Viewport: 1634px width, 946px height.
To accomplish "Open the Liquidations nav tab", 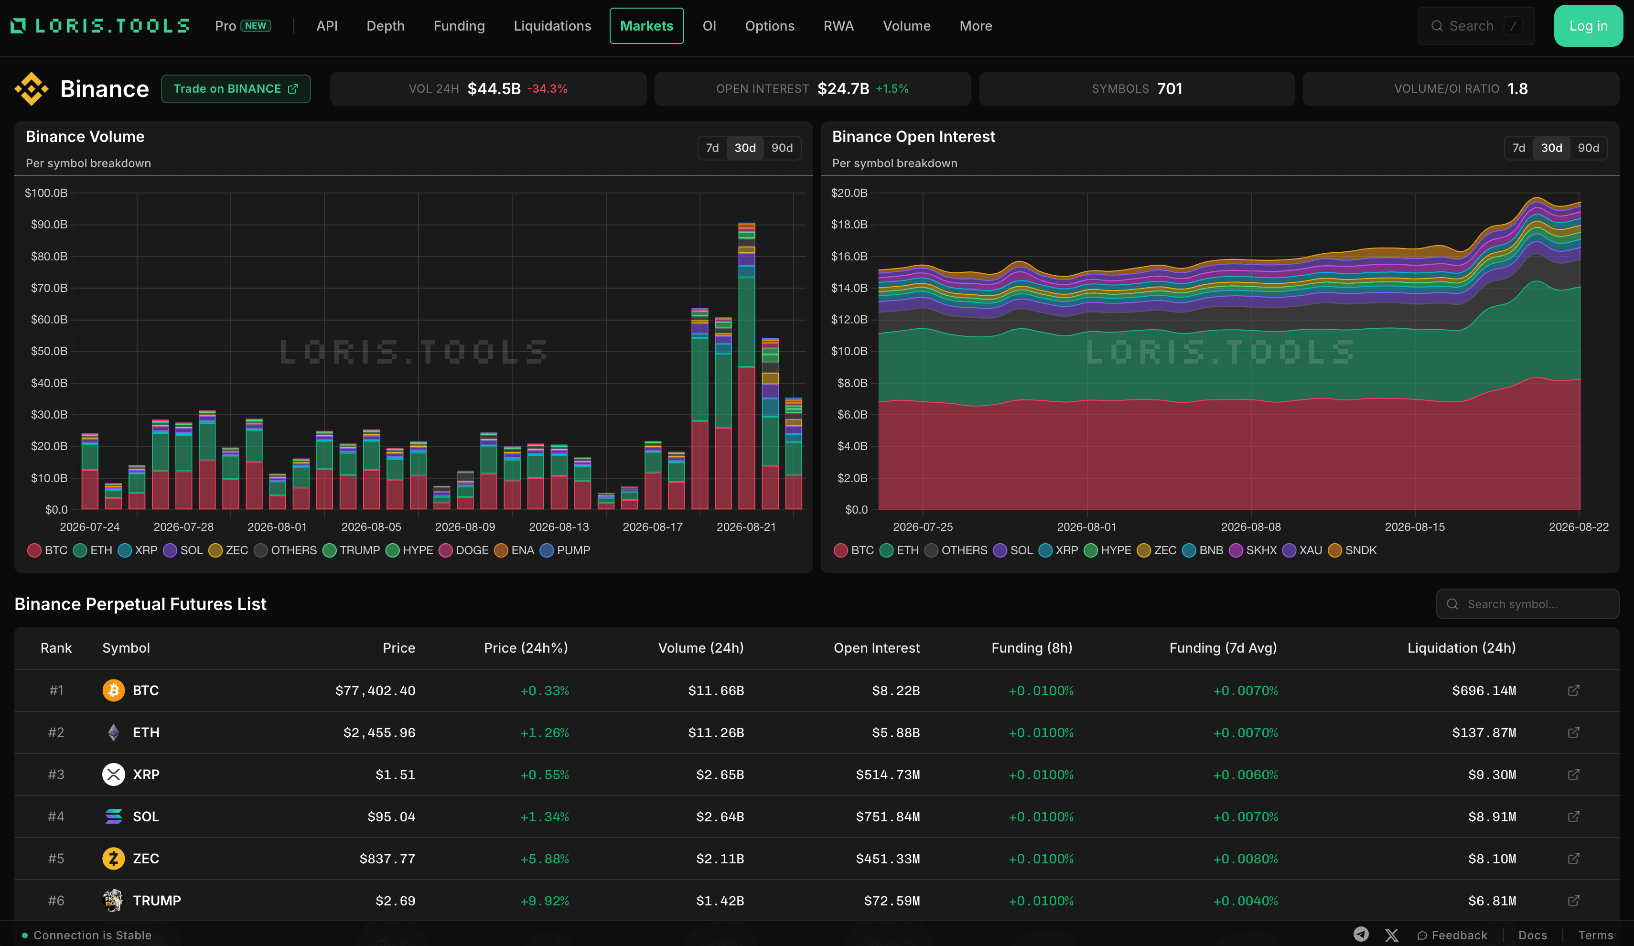I will [x=552, y=26].
